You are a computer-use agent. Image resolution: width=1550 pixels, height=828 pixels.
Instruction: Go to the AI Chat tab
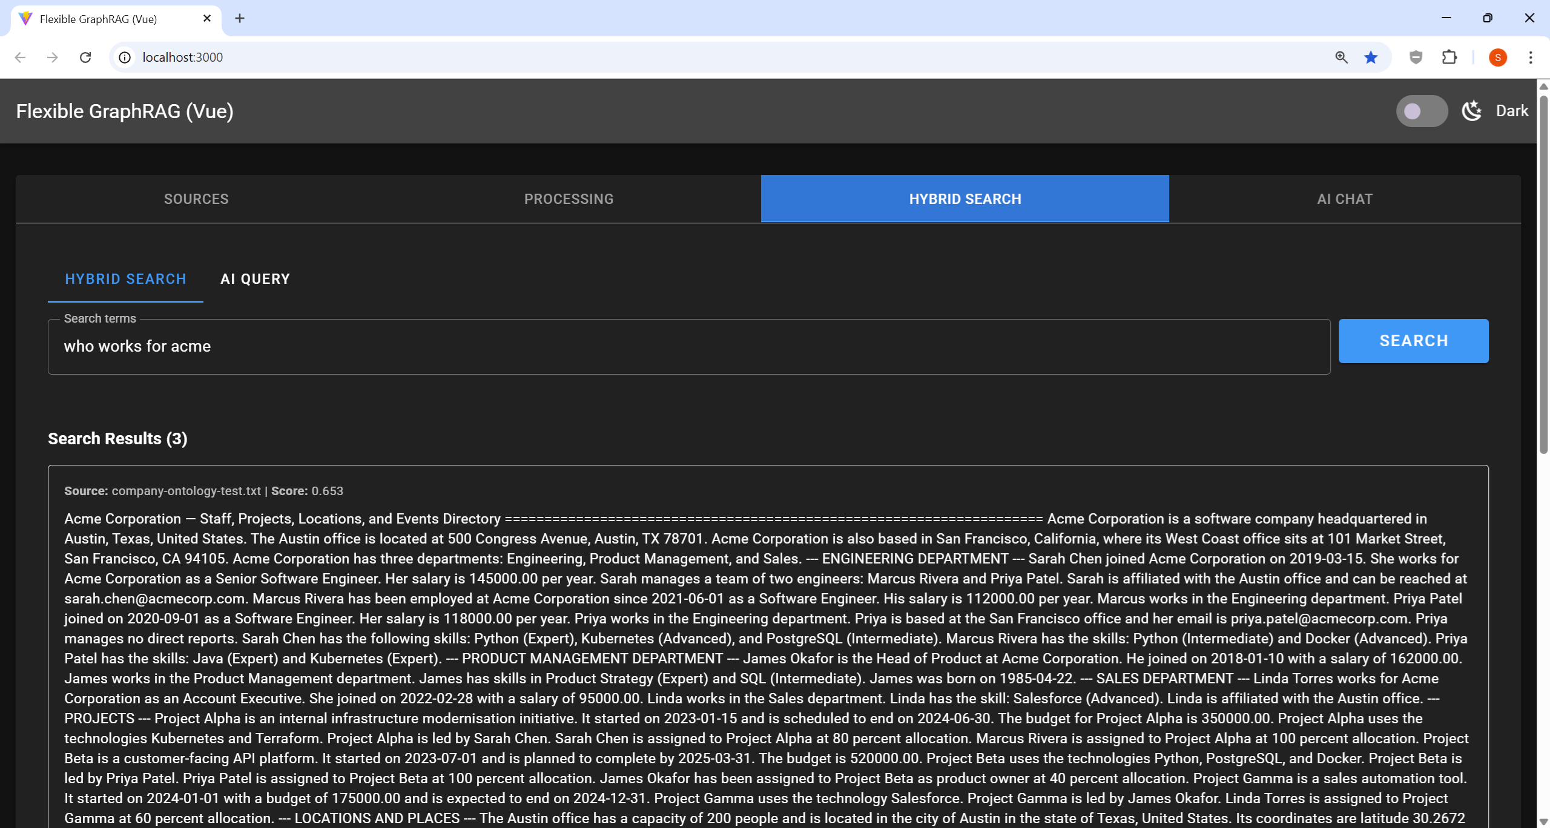(1344, 199)
